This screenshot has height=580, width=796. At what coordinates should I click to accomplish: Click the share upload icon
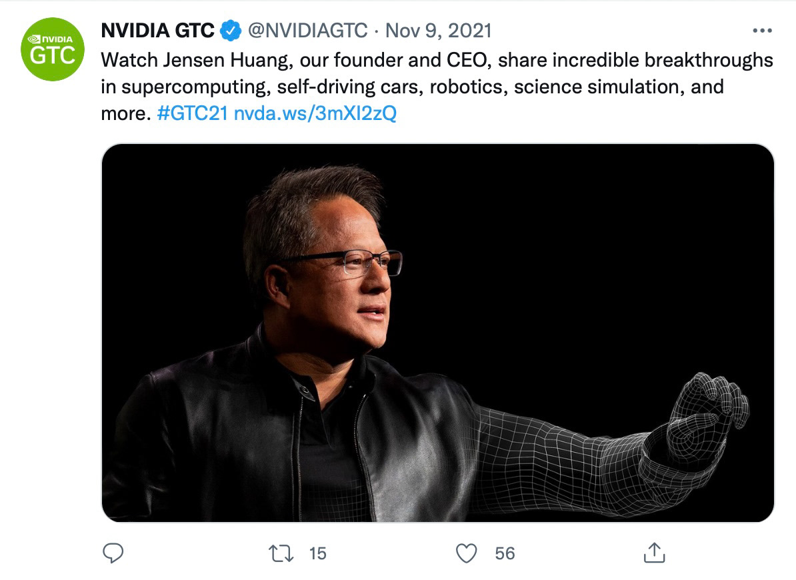tap(655, 553)
